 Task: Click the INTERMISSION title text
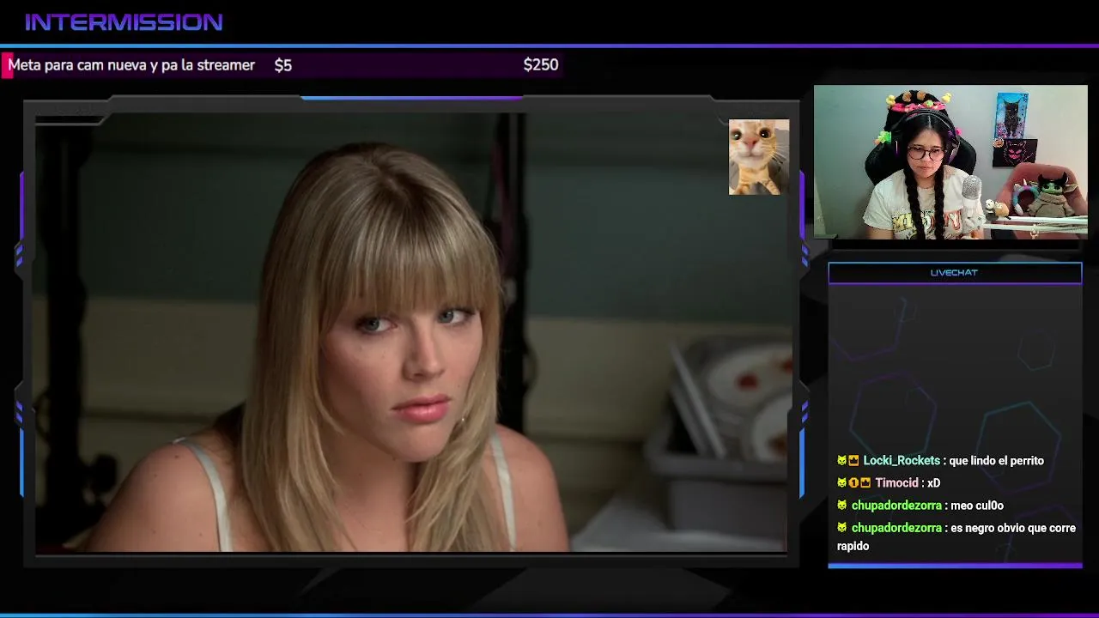124,22
